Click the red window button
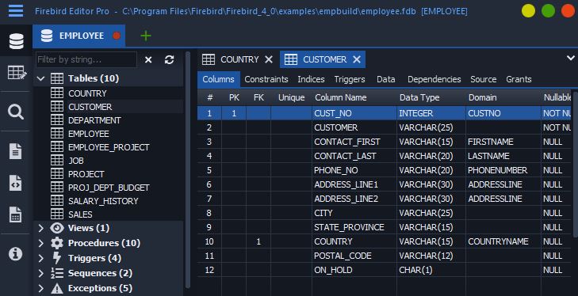This screenshot has height=296, width=578. point(568,10)
